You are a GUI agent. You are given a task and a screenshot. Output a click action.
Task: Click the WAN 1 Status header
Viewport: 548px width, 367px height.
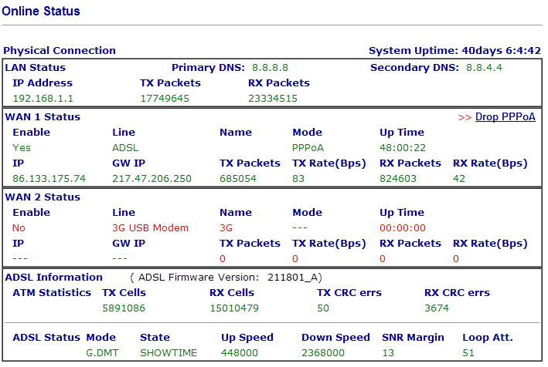[43, 117]
